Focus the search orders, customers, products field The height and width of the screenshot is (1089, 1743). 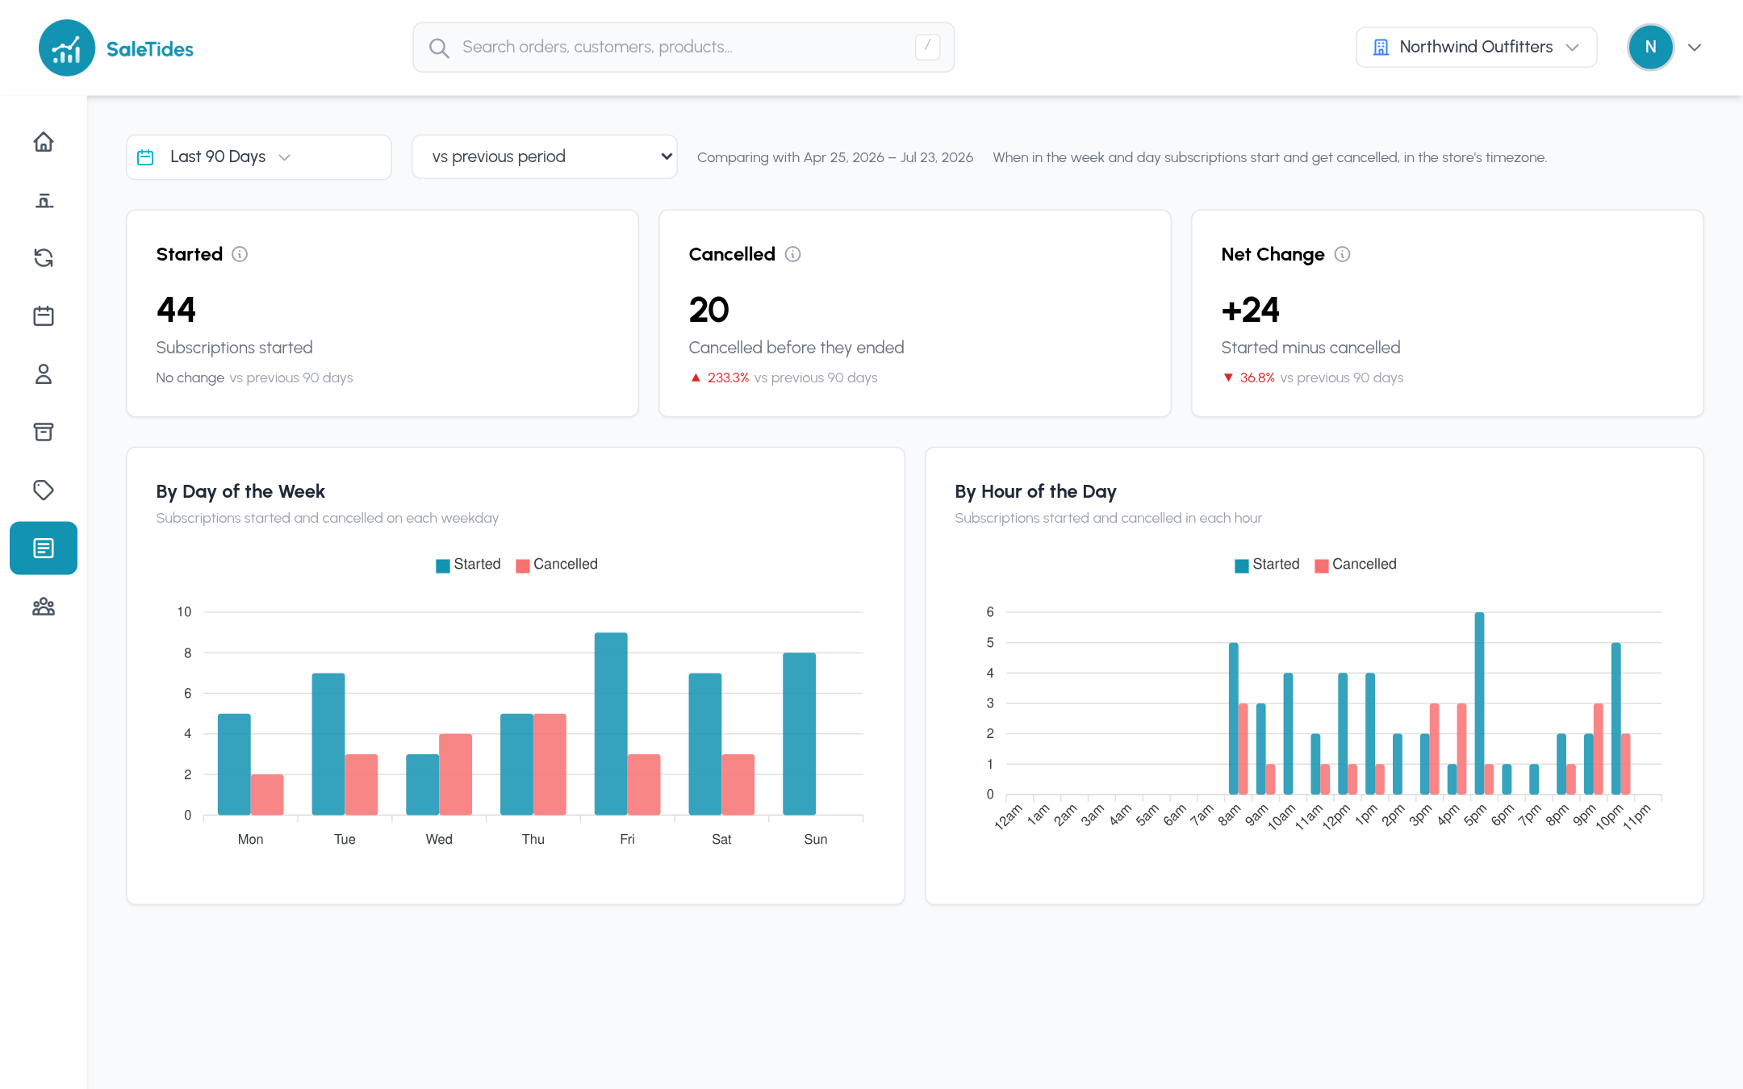click(x=683, y=47)
